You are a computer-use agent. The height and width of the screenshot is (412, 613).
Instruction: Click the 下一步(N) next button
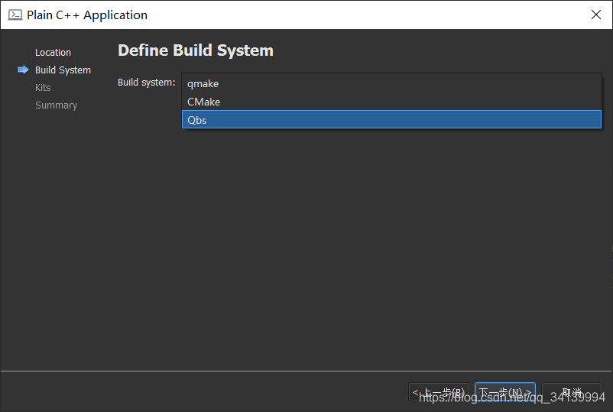coord(504,391)
